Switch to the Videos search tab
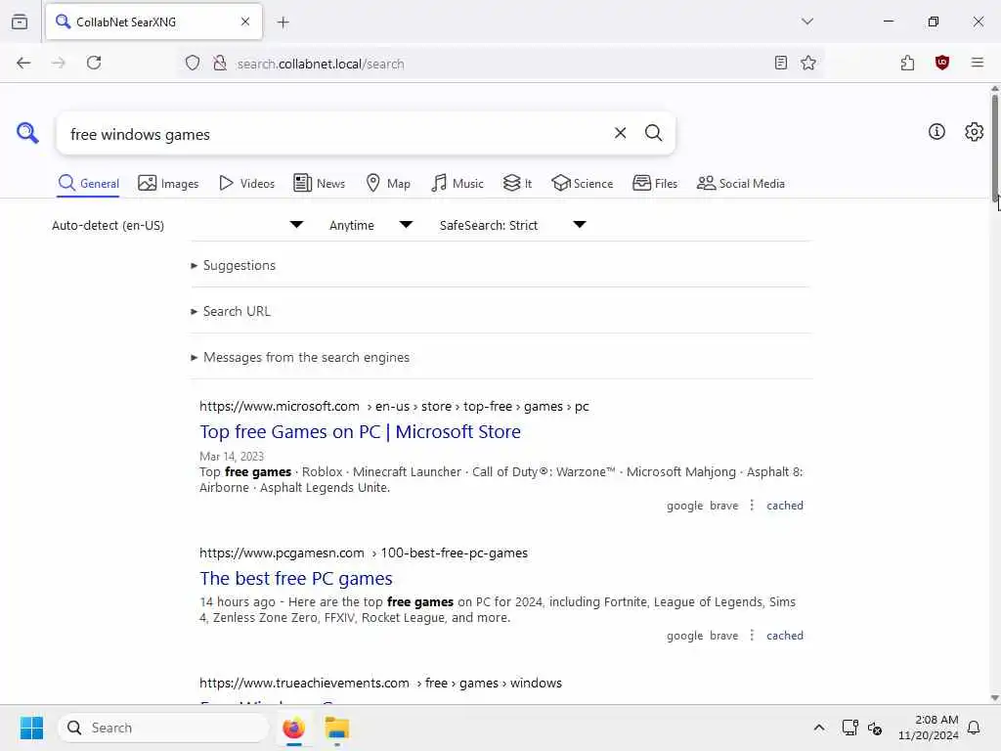1001x751 pixels. tap(246, 184)
